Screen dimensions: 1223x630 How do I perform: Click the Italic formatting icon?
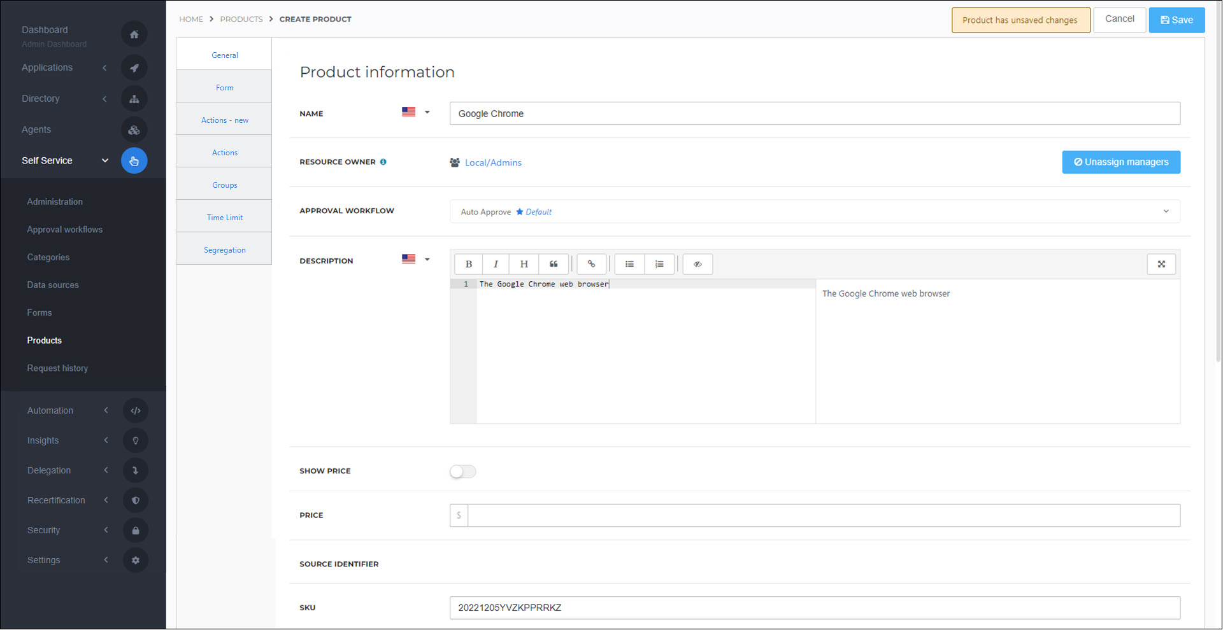496,264
